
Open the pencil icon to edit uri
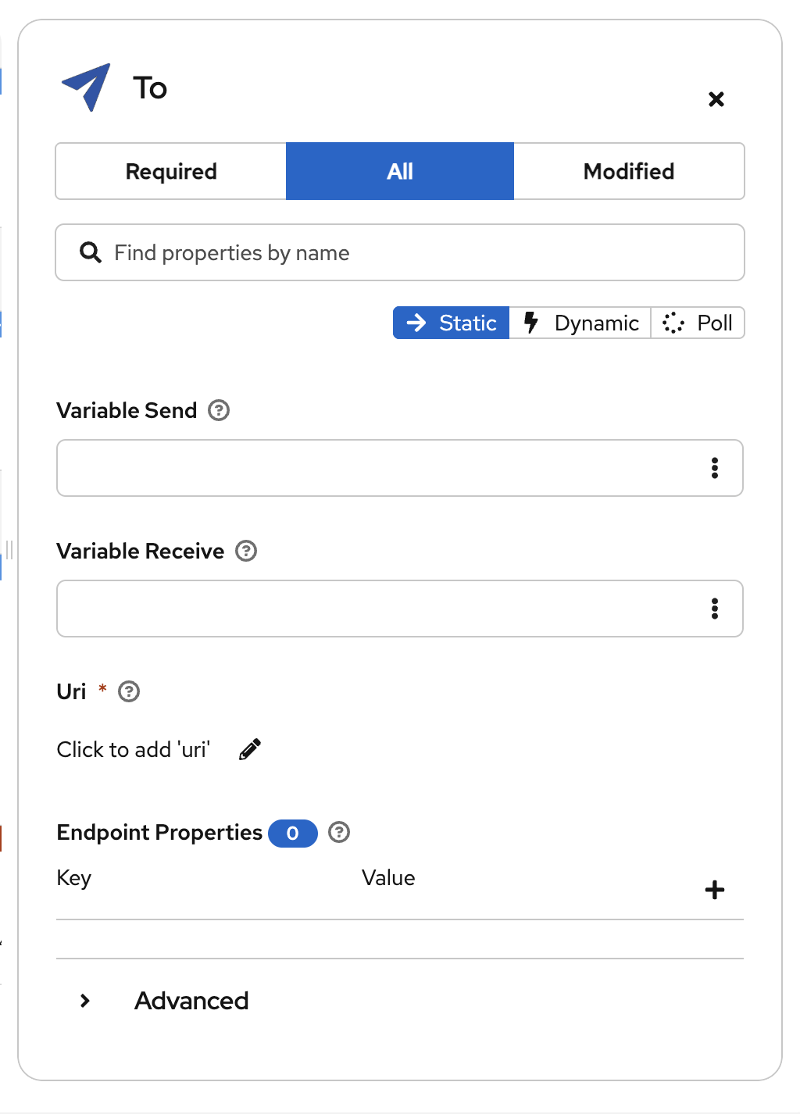(x=248, y=748)
